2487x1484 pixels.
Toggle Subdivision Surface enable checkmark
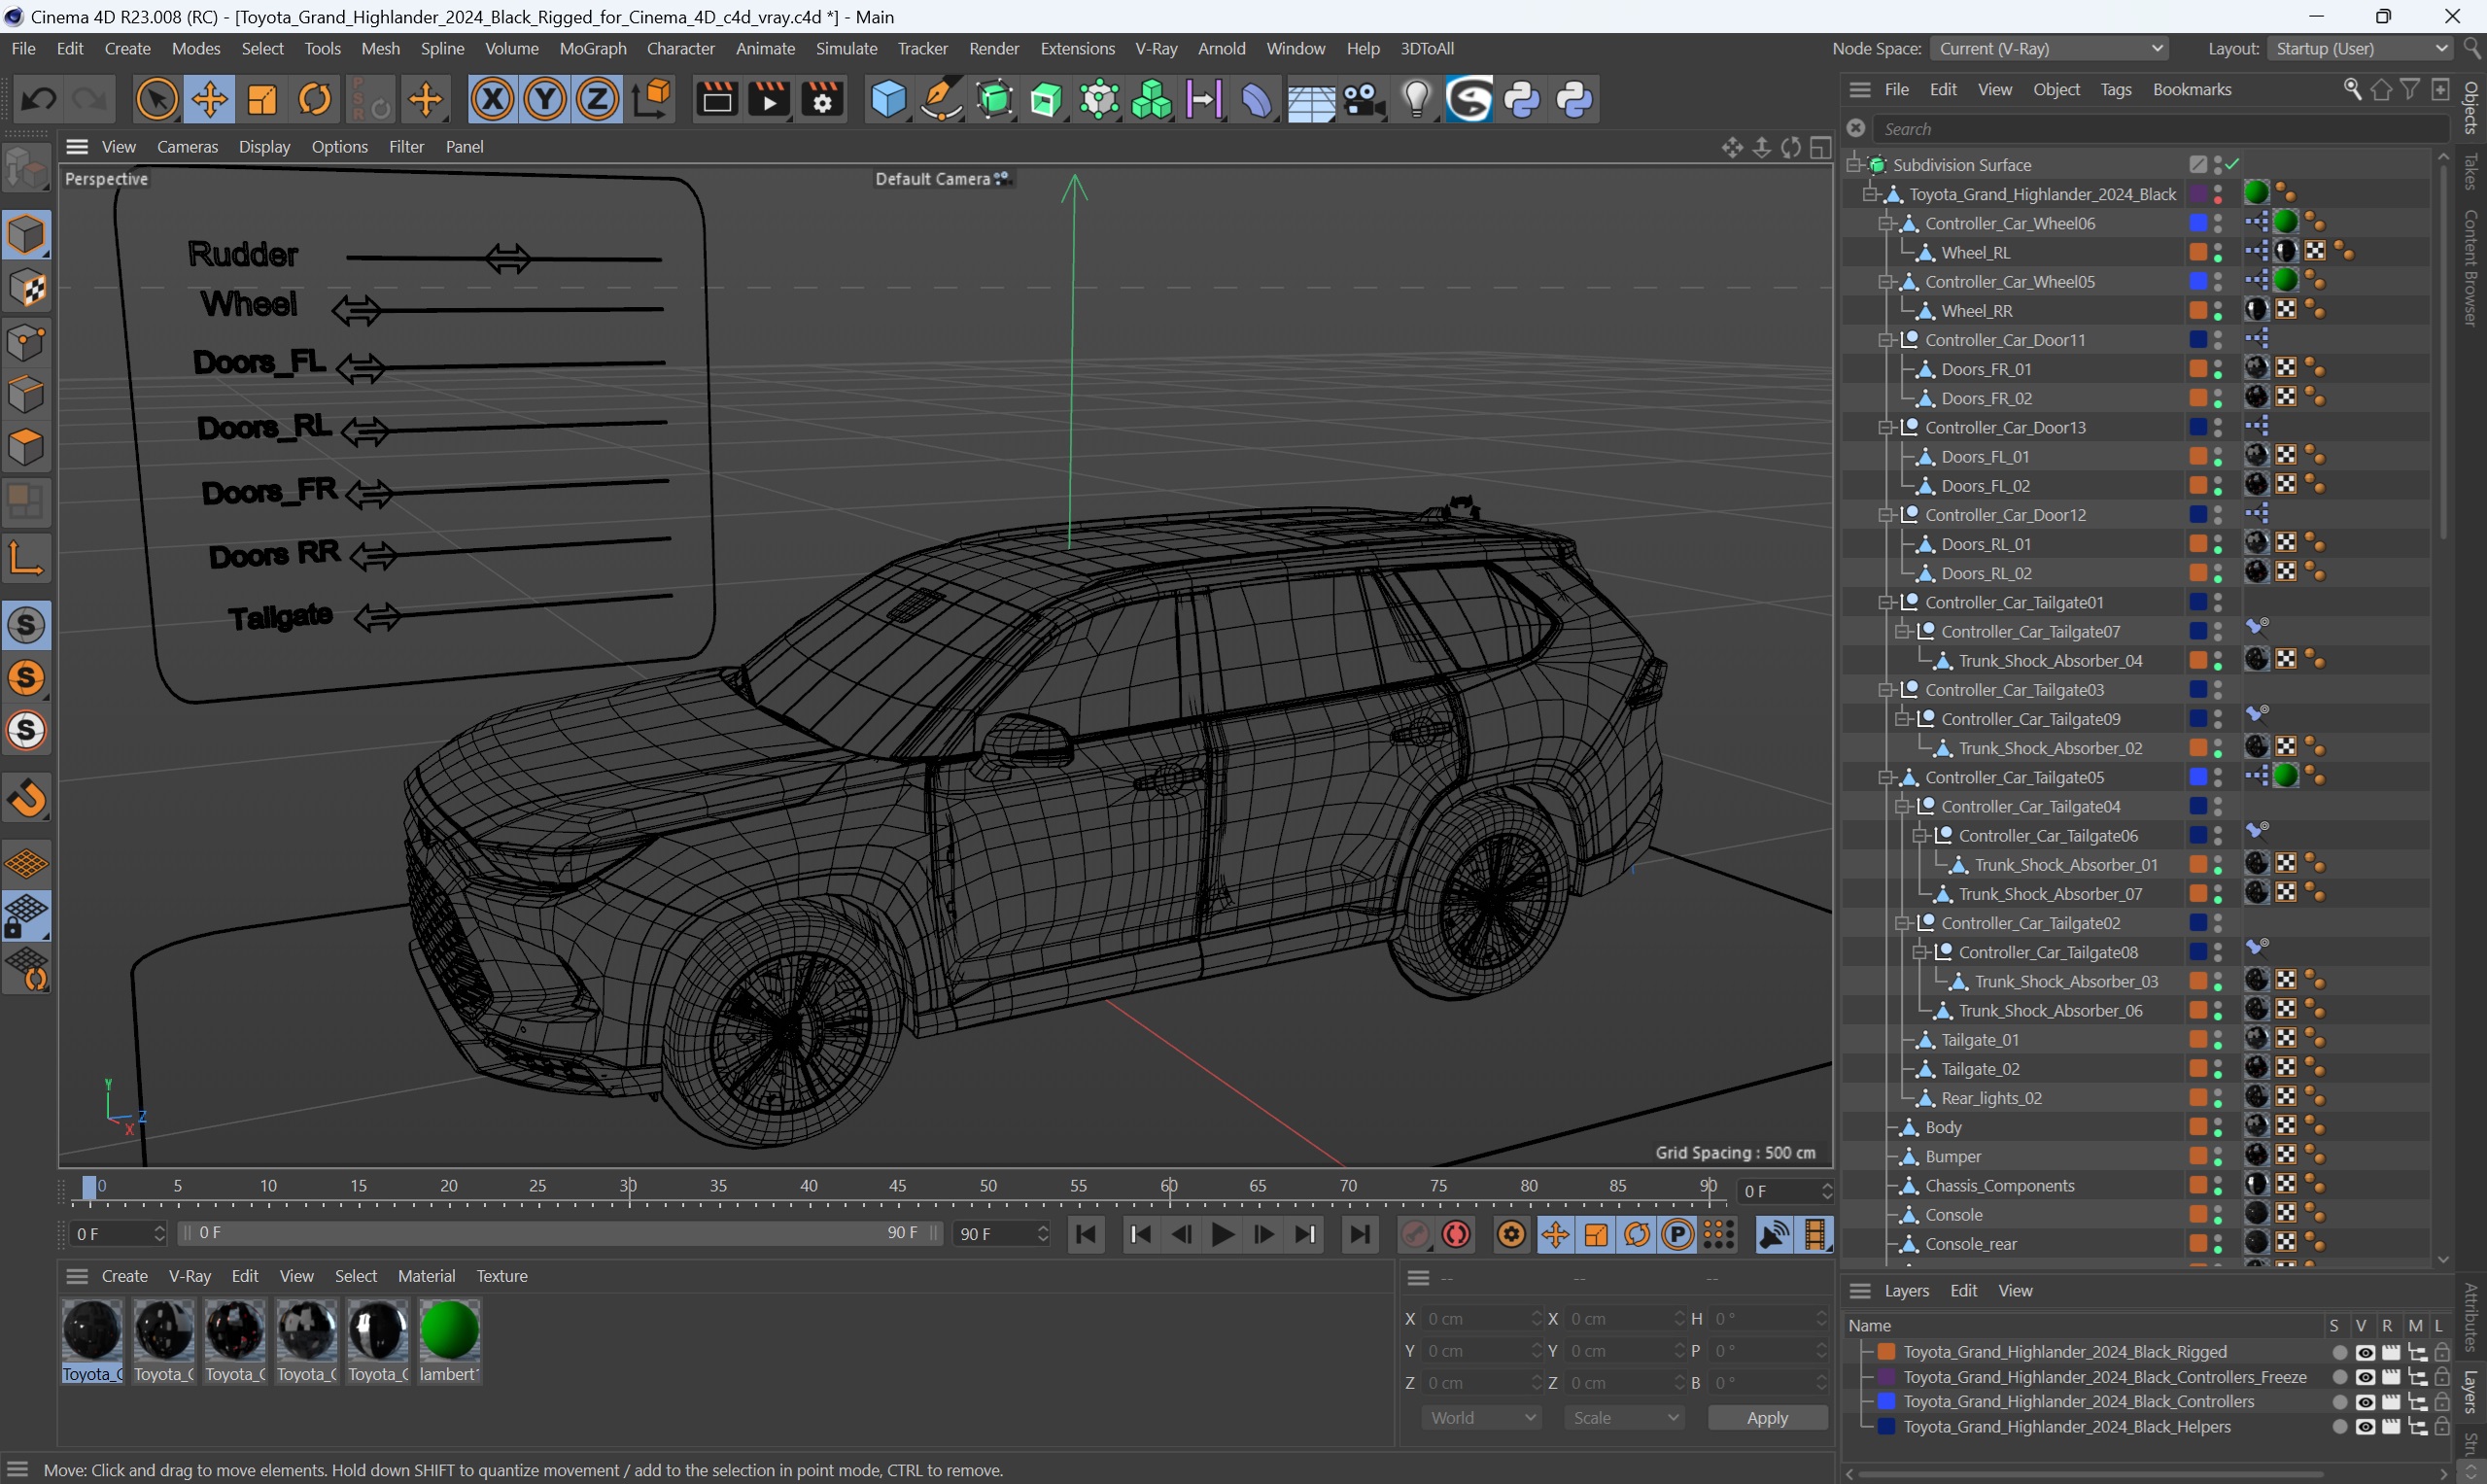2233,164
